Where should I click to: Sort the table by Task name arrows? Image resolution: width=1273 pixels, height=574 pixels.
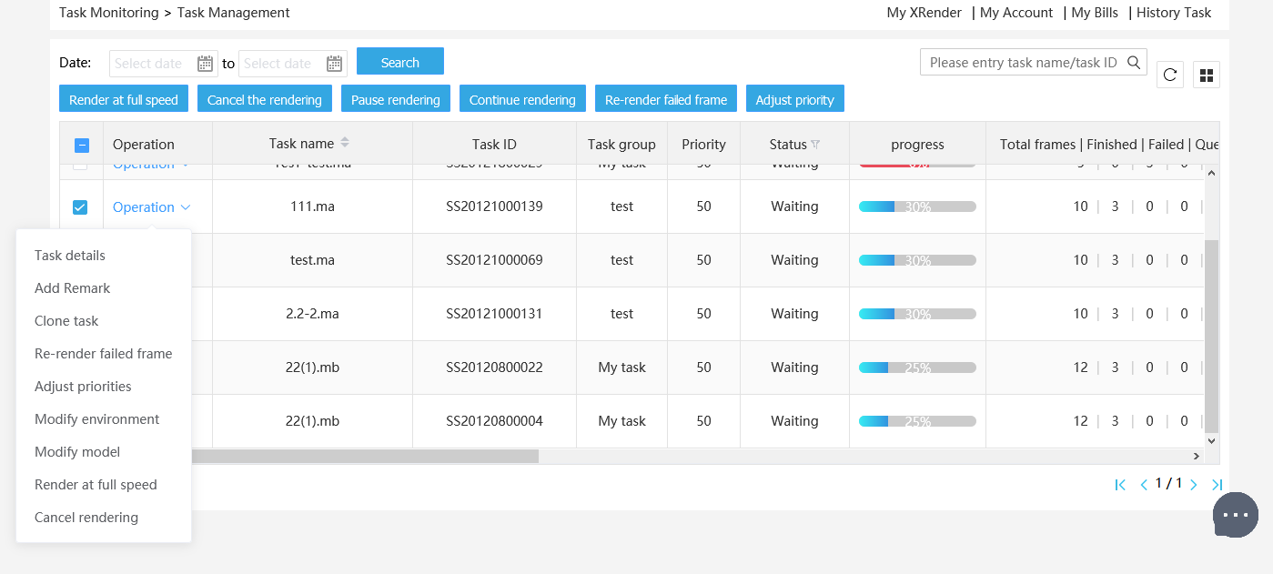pos(345,143)
